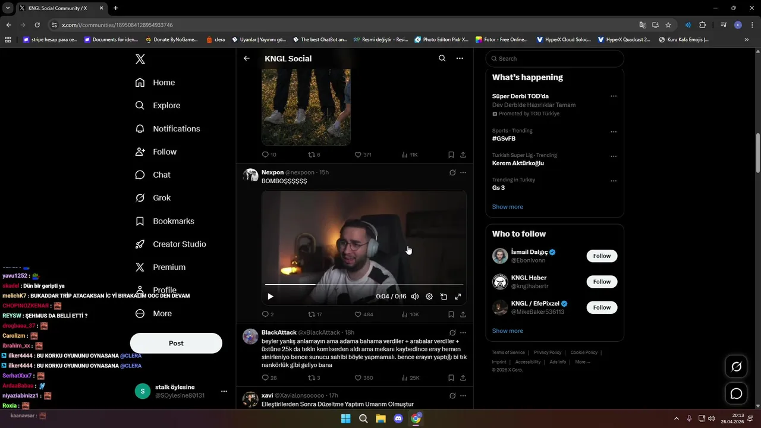This screenshot has width=761, height=428.
Task: Go to Home in sidebar
Action: (x=155, y=83)
